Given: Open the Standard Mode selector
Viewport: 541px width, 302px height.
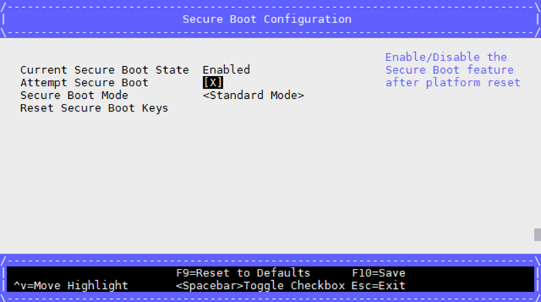Looking at the screenshot, I should click(253, 95).
